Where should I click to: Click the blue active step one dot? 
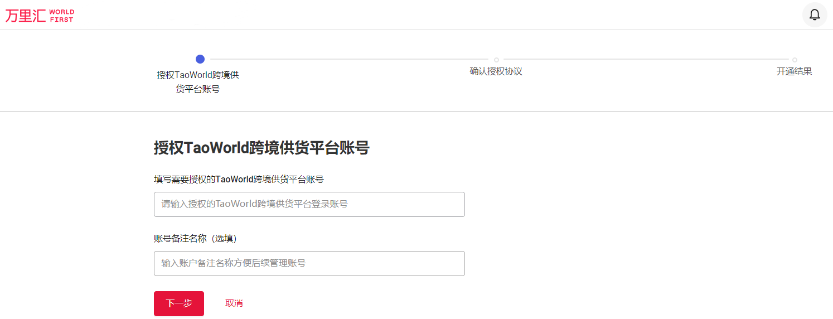click(200, 59)
